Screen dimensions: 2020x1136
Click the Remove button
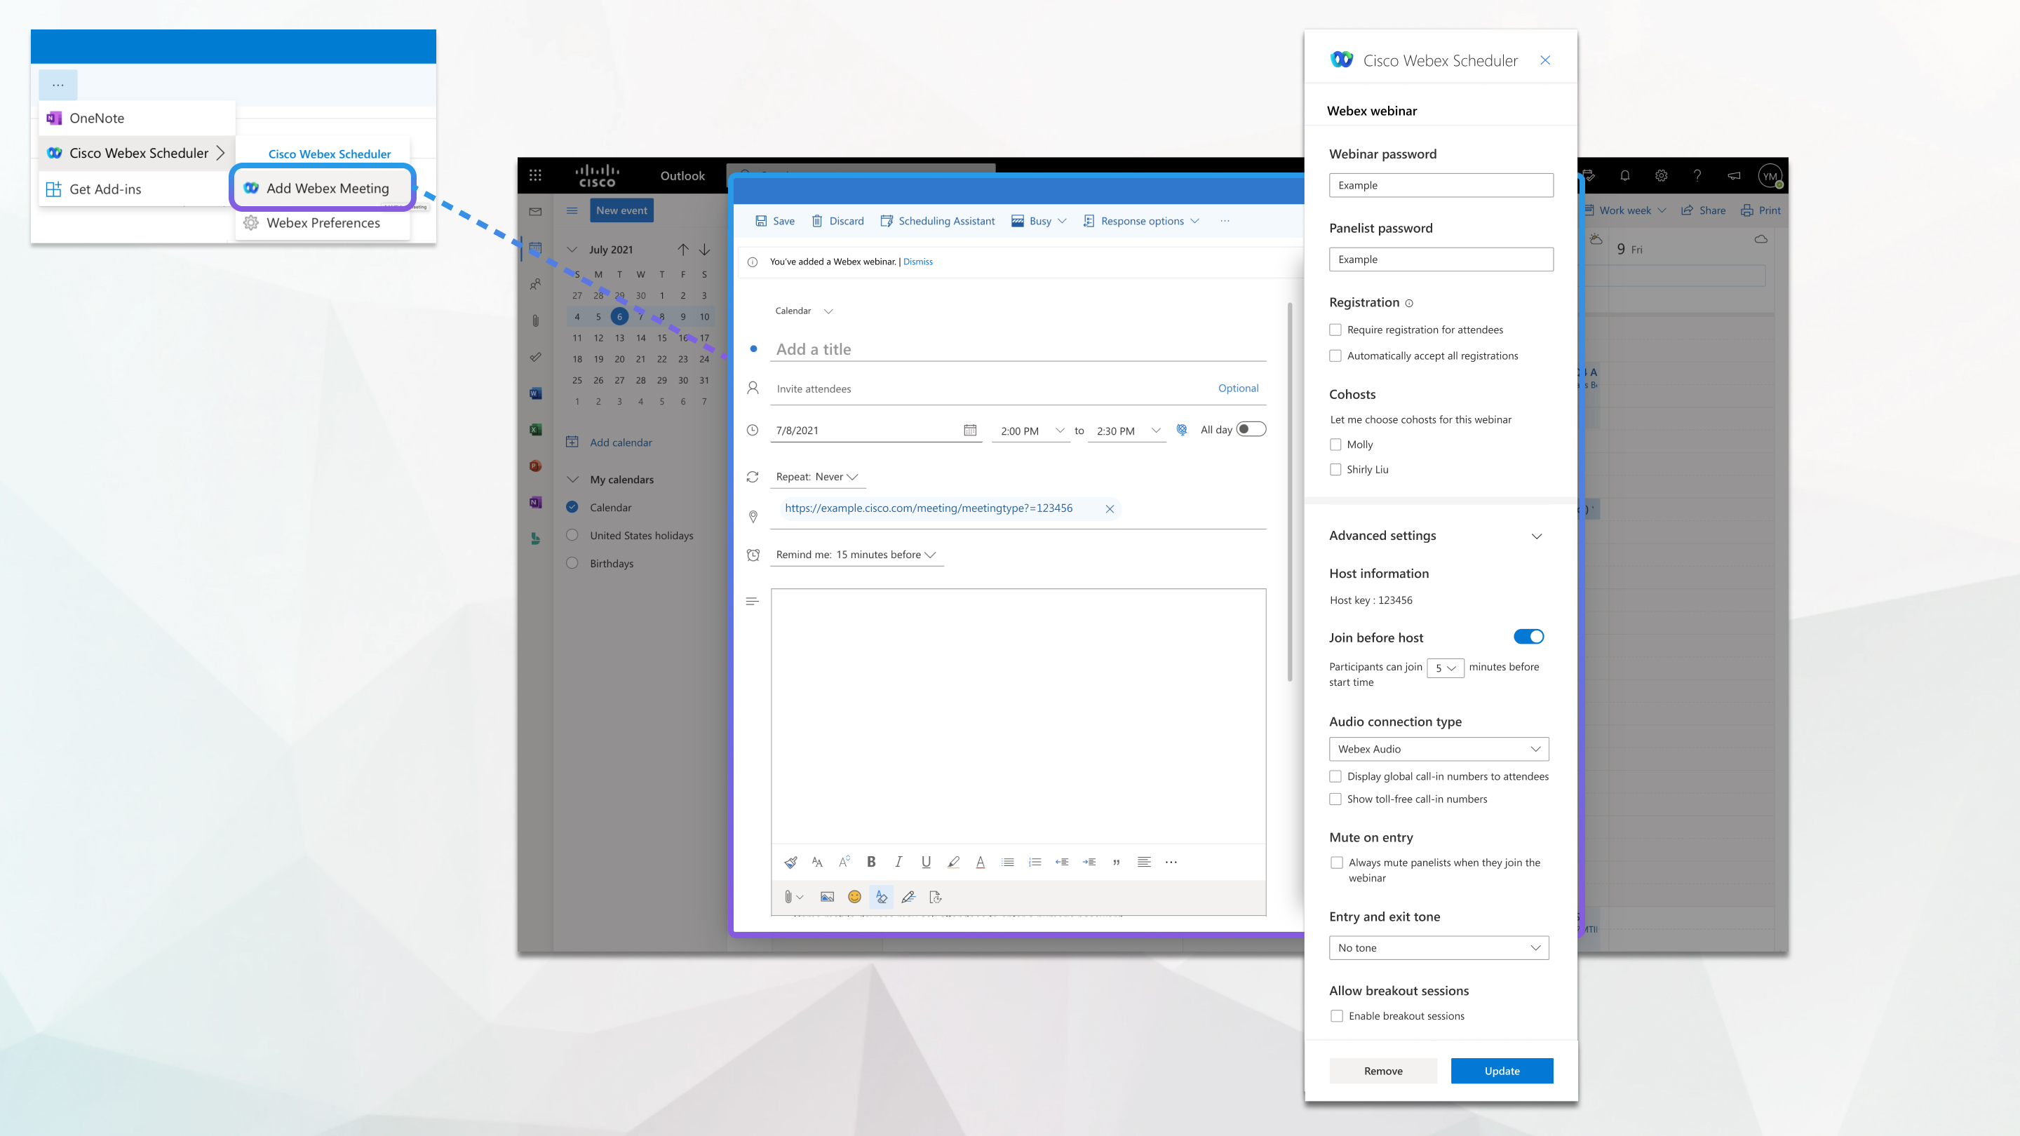(1382, 1071)
